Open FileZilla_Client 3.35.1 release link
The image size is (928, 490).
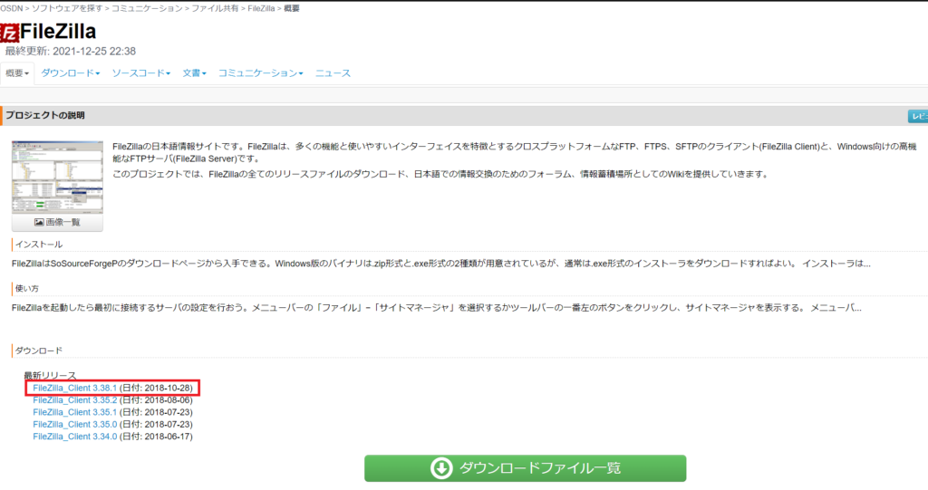click(74, 412)
